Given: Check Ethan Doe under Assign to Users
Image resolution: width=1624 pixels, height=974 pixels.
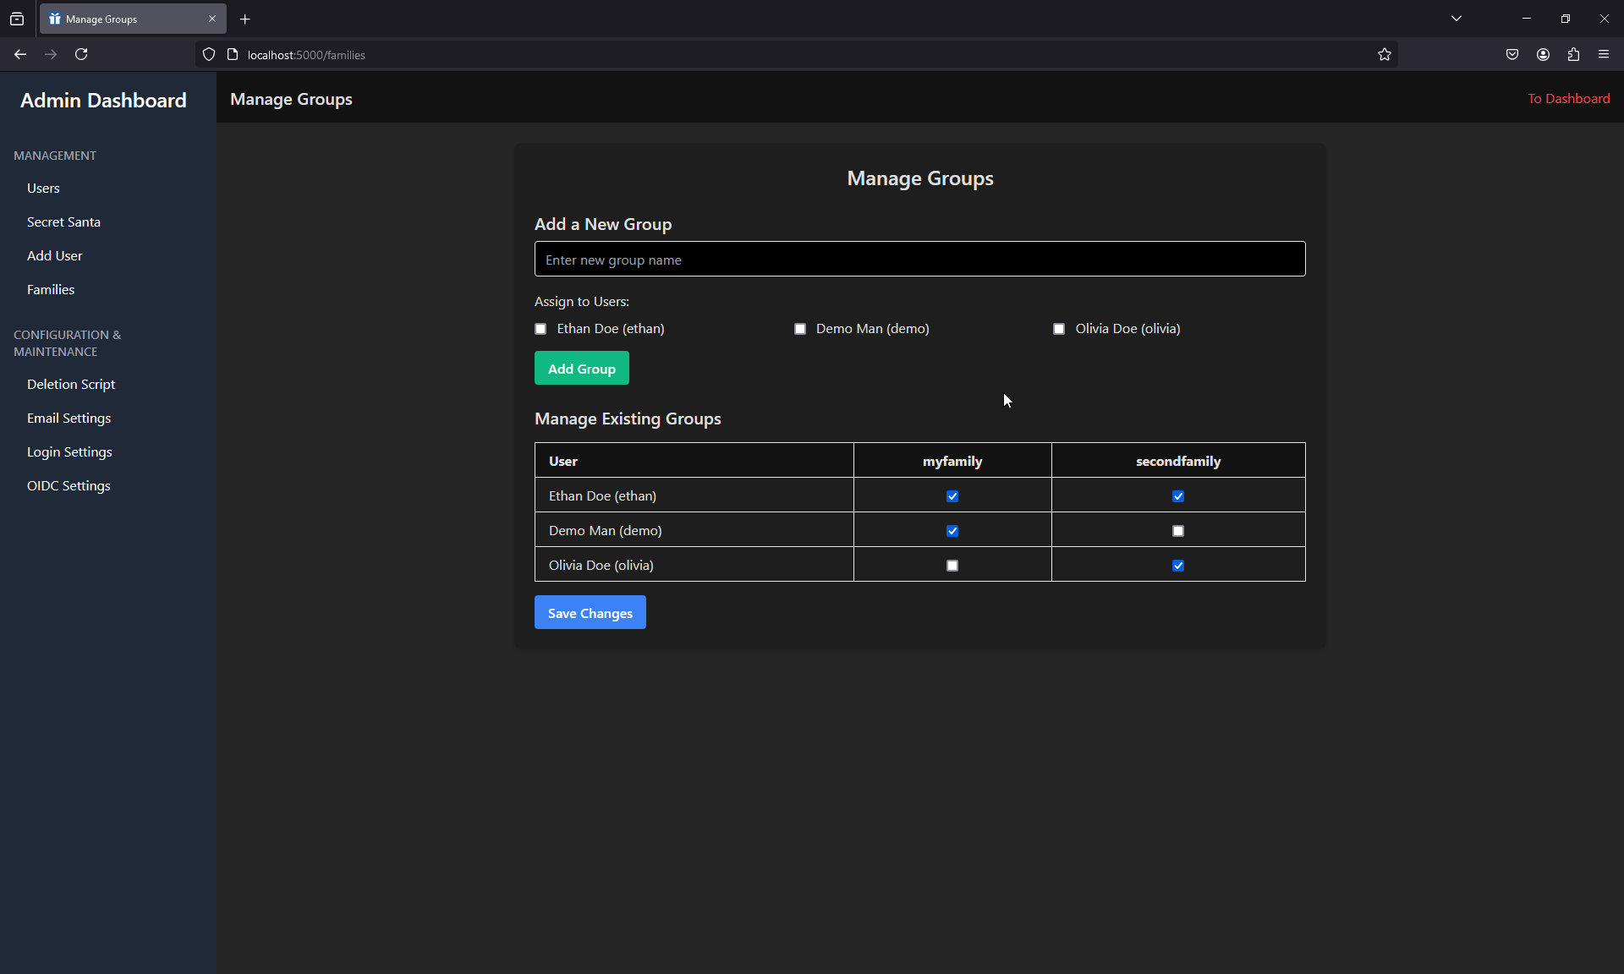Looking at the screenshot, I should 540,329.
